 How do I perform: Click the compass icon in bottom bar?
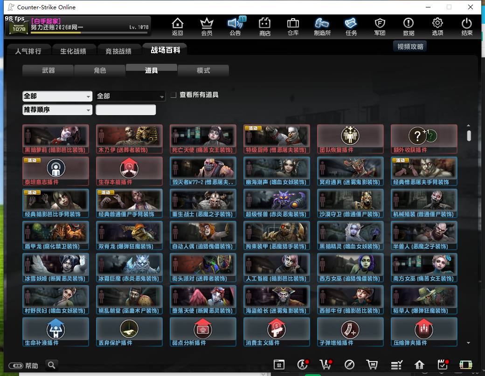[x=349, y=364]
